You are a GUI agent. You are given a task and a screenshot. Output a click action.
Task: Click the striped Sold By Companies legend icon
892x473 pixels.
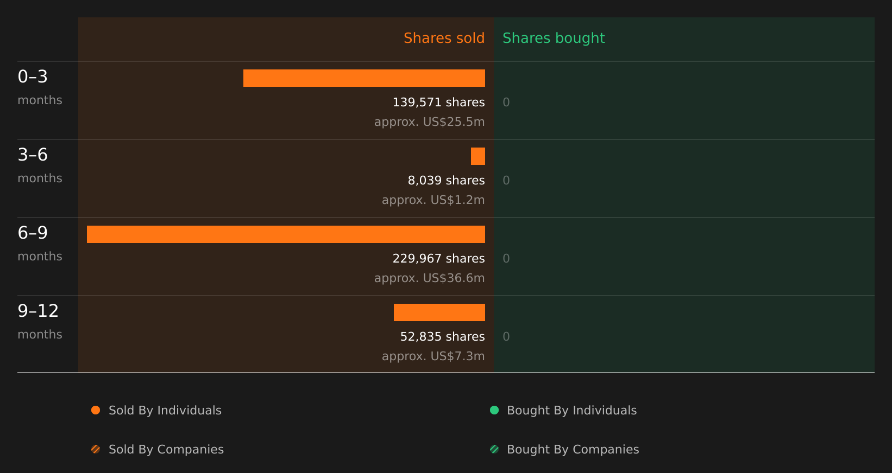pyautogui.click(x=96, y=449)
